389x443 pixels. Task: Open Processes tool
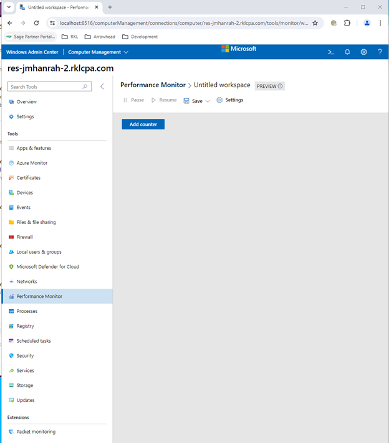(x=57, y=311)
